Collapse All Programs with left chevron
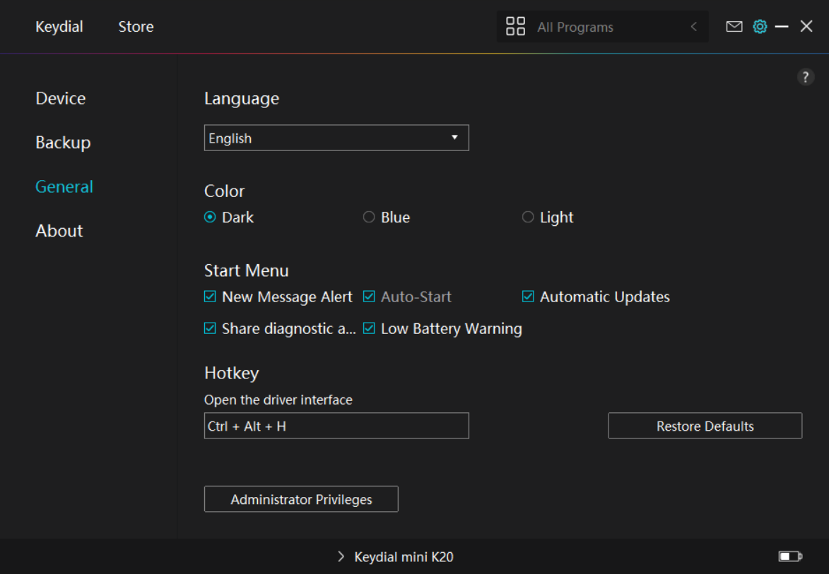 tap(693, 27)
